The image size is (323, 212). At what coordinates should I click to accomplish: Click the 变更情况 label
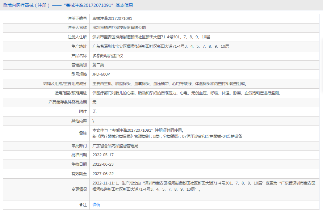(x=79, y=189)
